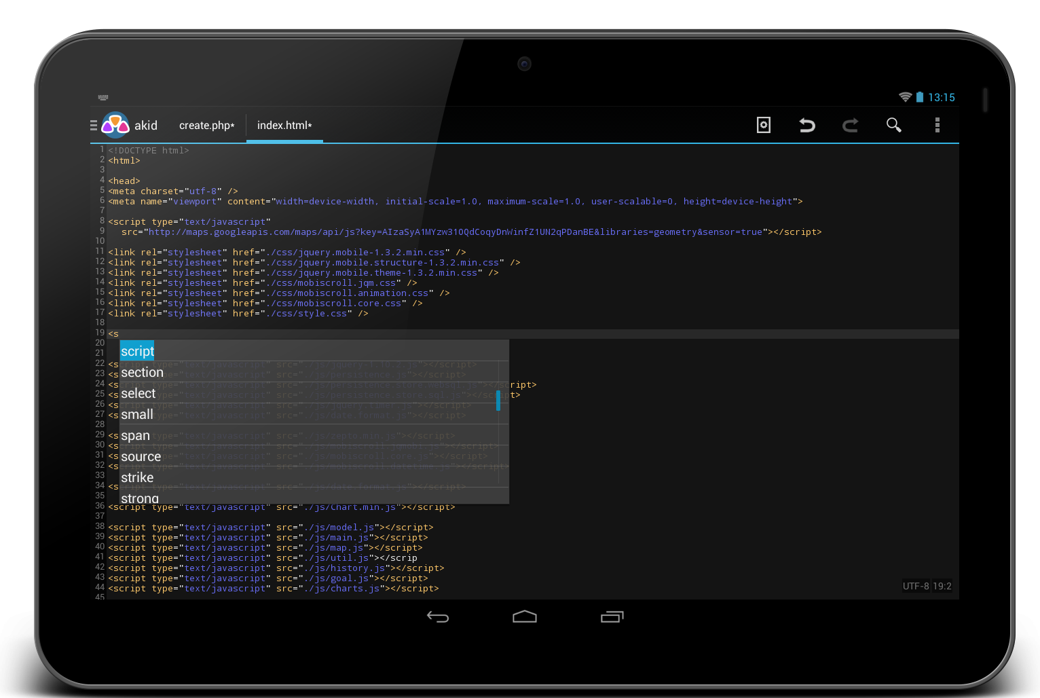Viewport: 1040px width, 698px height.
Task: Open the Android recent apps button
Action: [x=612, y=617]
